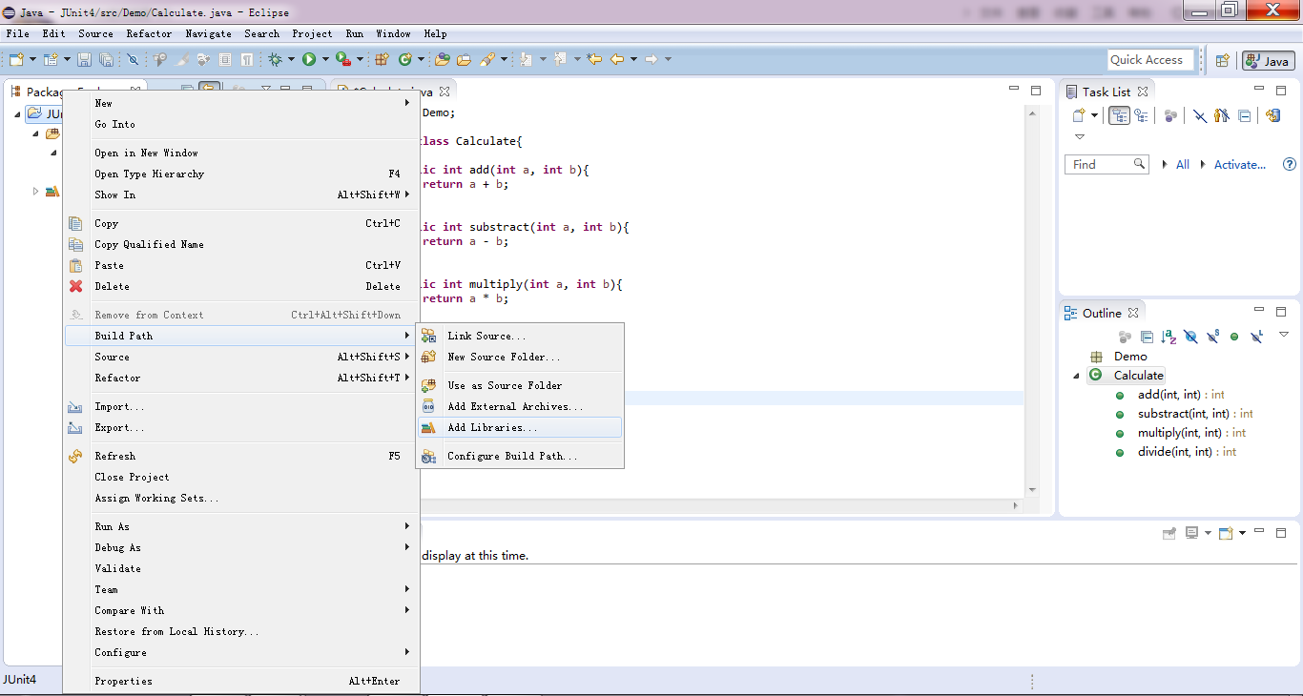
Task: Click the Quick Access search field
Action: 1150,59
